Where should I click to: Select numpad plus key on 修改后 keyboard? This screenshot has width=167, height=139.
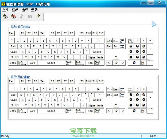[150, 97]
